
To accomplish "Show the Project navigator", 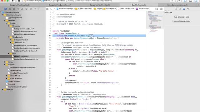I will pos(6,9).
